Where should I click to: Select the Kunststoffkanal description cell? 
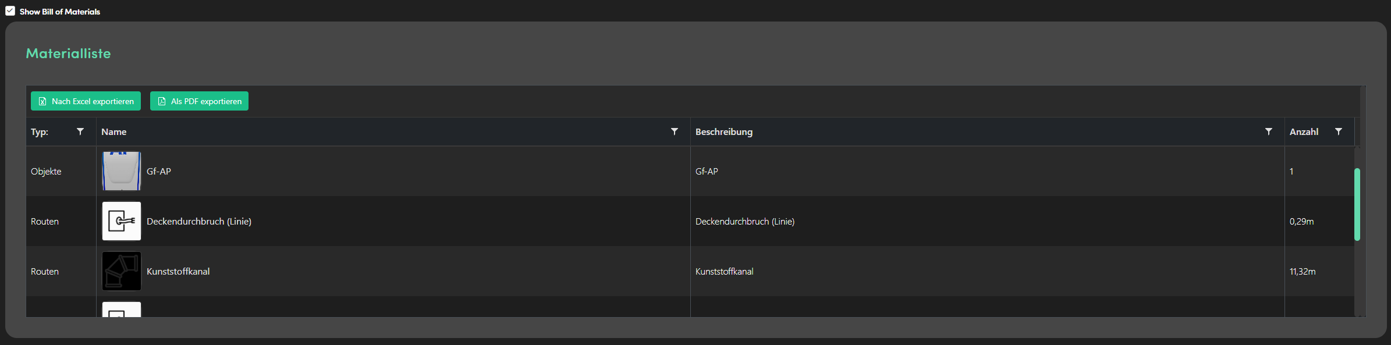point(725,272)
